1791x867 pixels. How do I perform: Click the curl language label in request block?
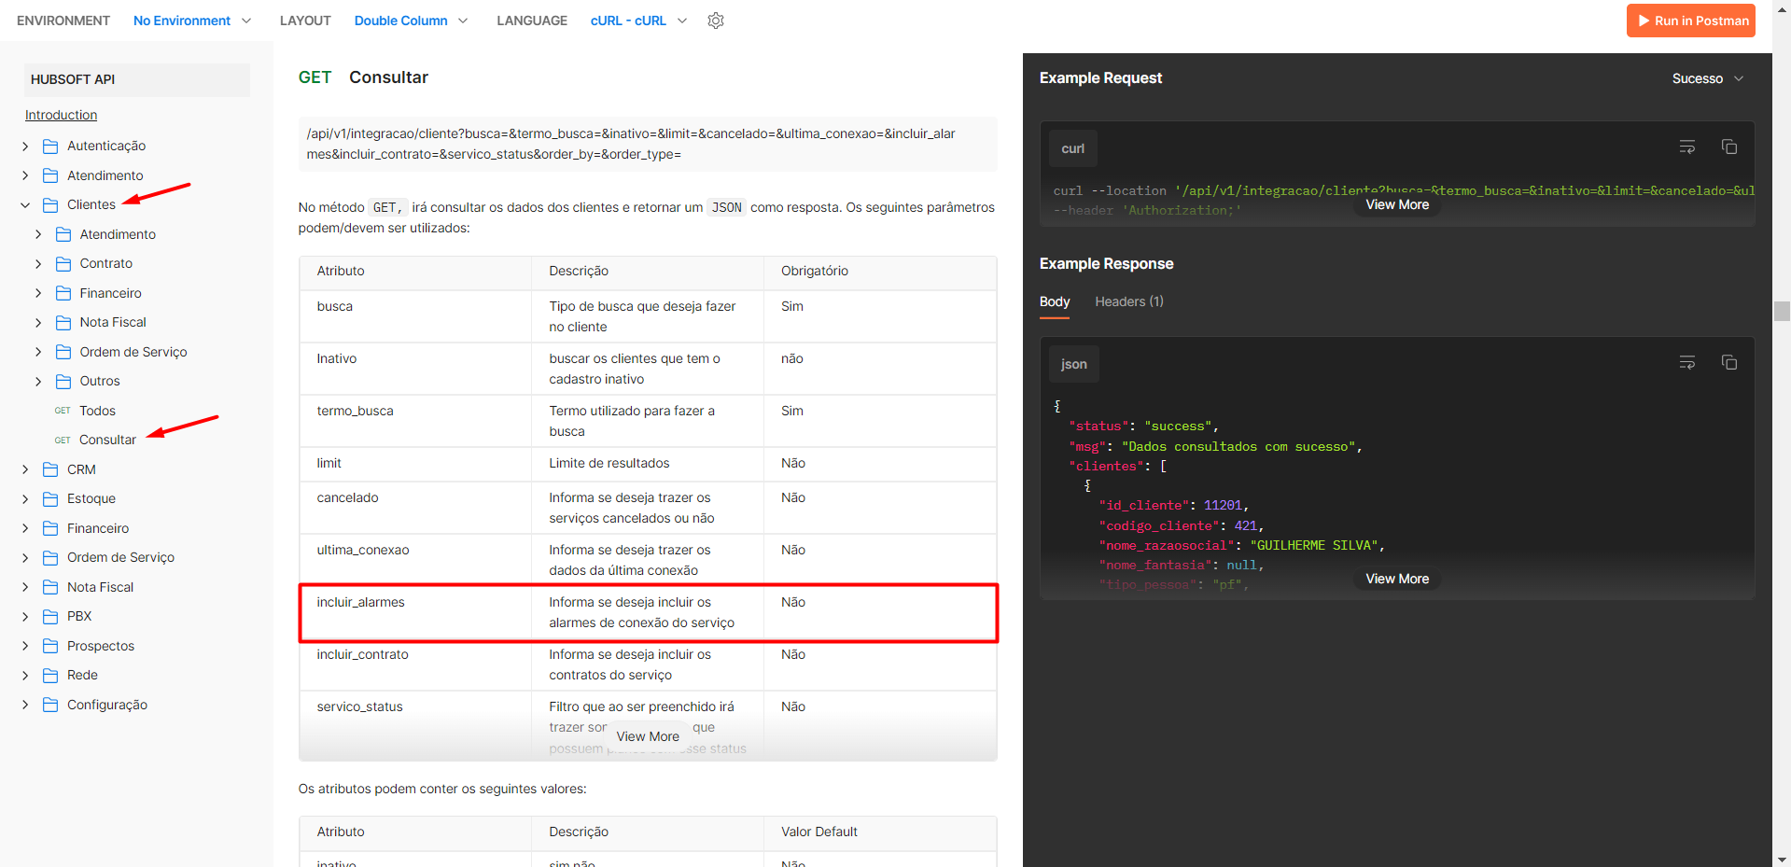click(1073, 148)
